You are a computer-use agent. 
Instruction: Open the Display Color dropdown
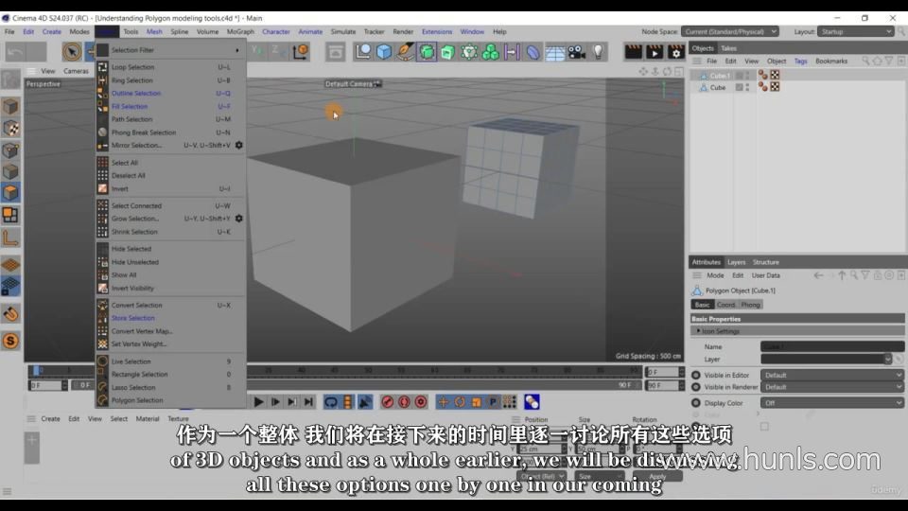(832, 403)
